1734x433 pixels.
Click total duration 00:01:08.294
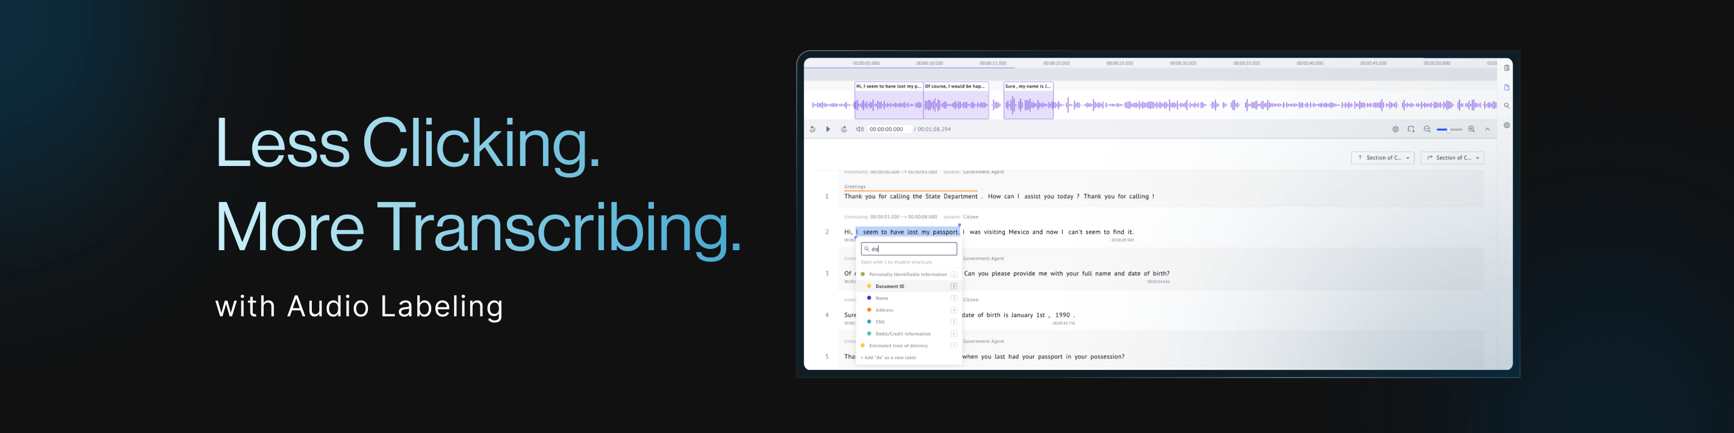click(x=934, y=129)
